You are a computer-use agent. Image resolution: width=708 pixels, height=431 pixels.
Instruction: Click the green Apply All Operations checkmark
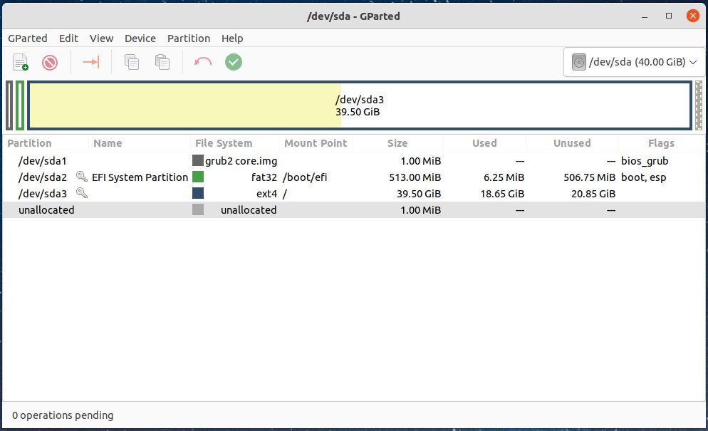point(234,62)
